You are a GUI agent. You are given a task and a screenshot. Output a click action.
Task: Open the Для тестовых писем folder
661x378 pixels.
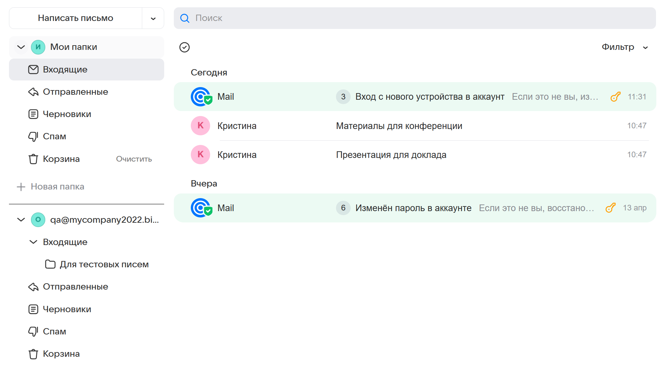[104, 264]
